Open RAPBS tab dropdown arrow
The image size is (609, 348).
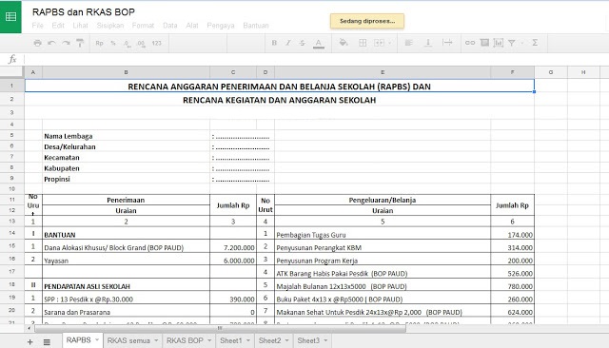click(97, 340)
